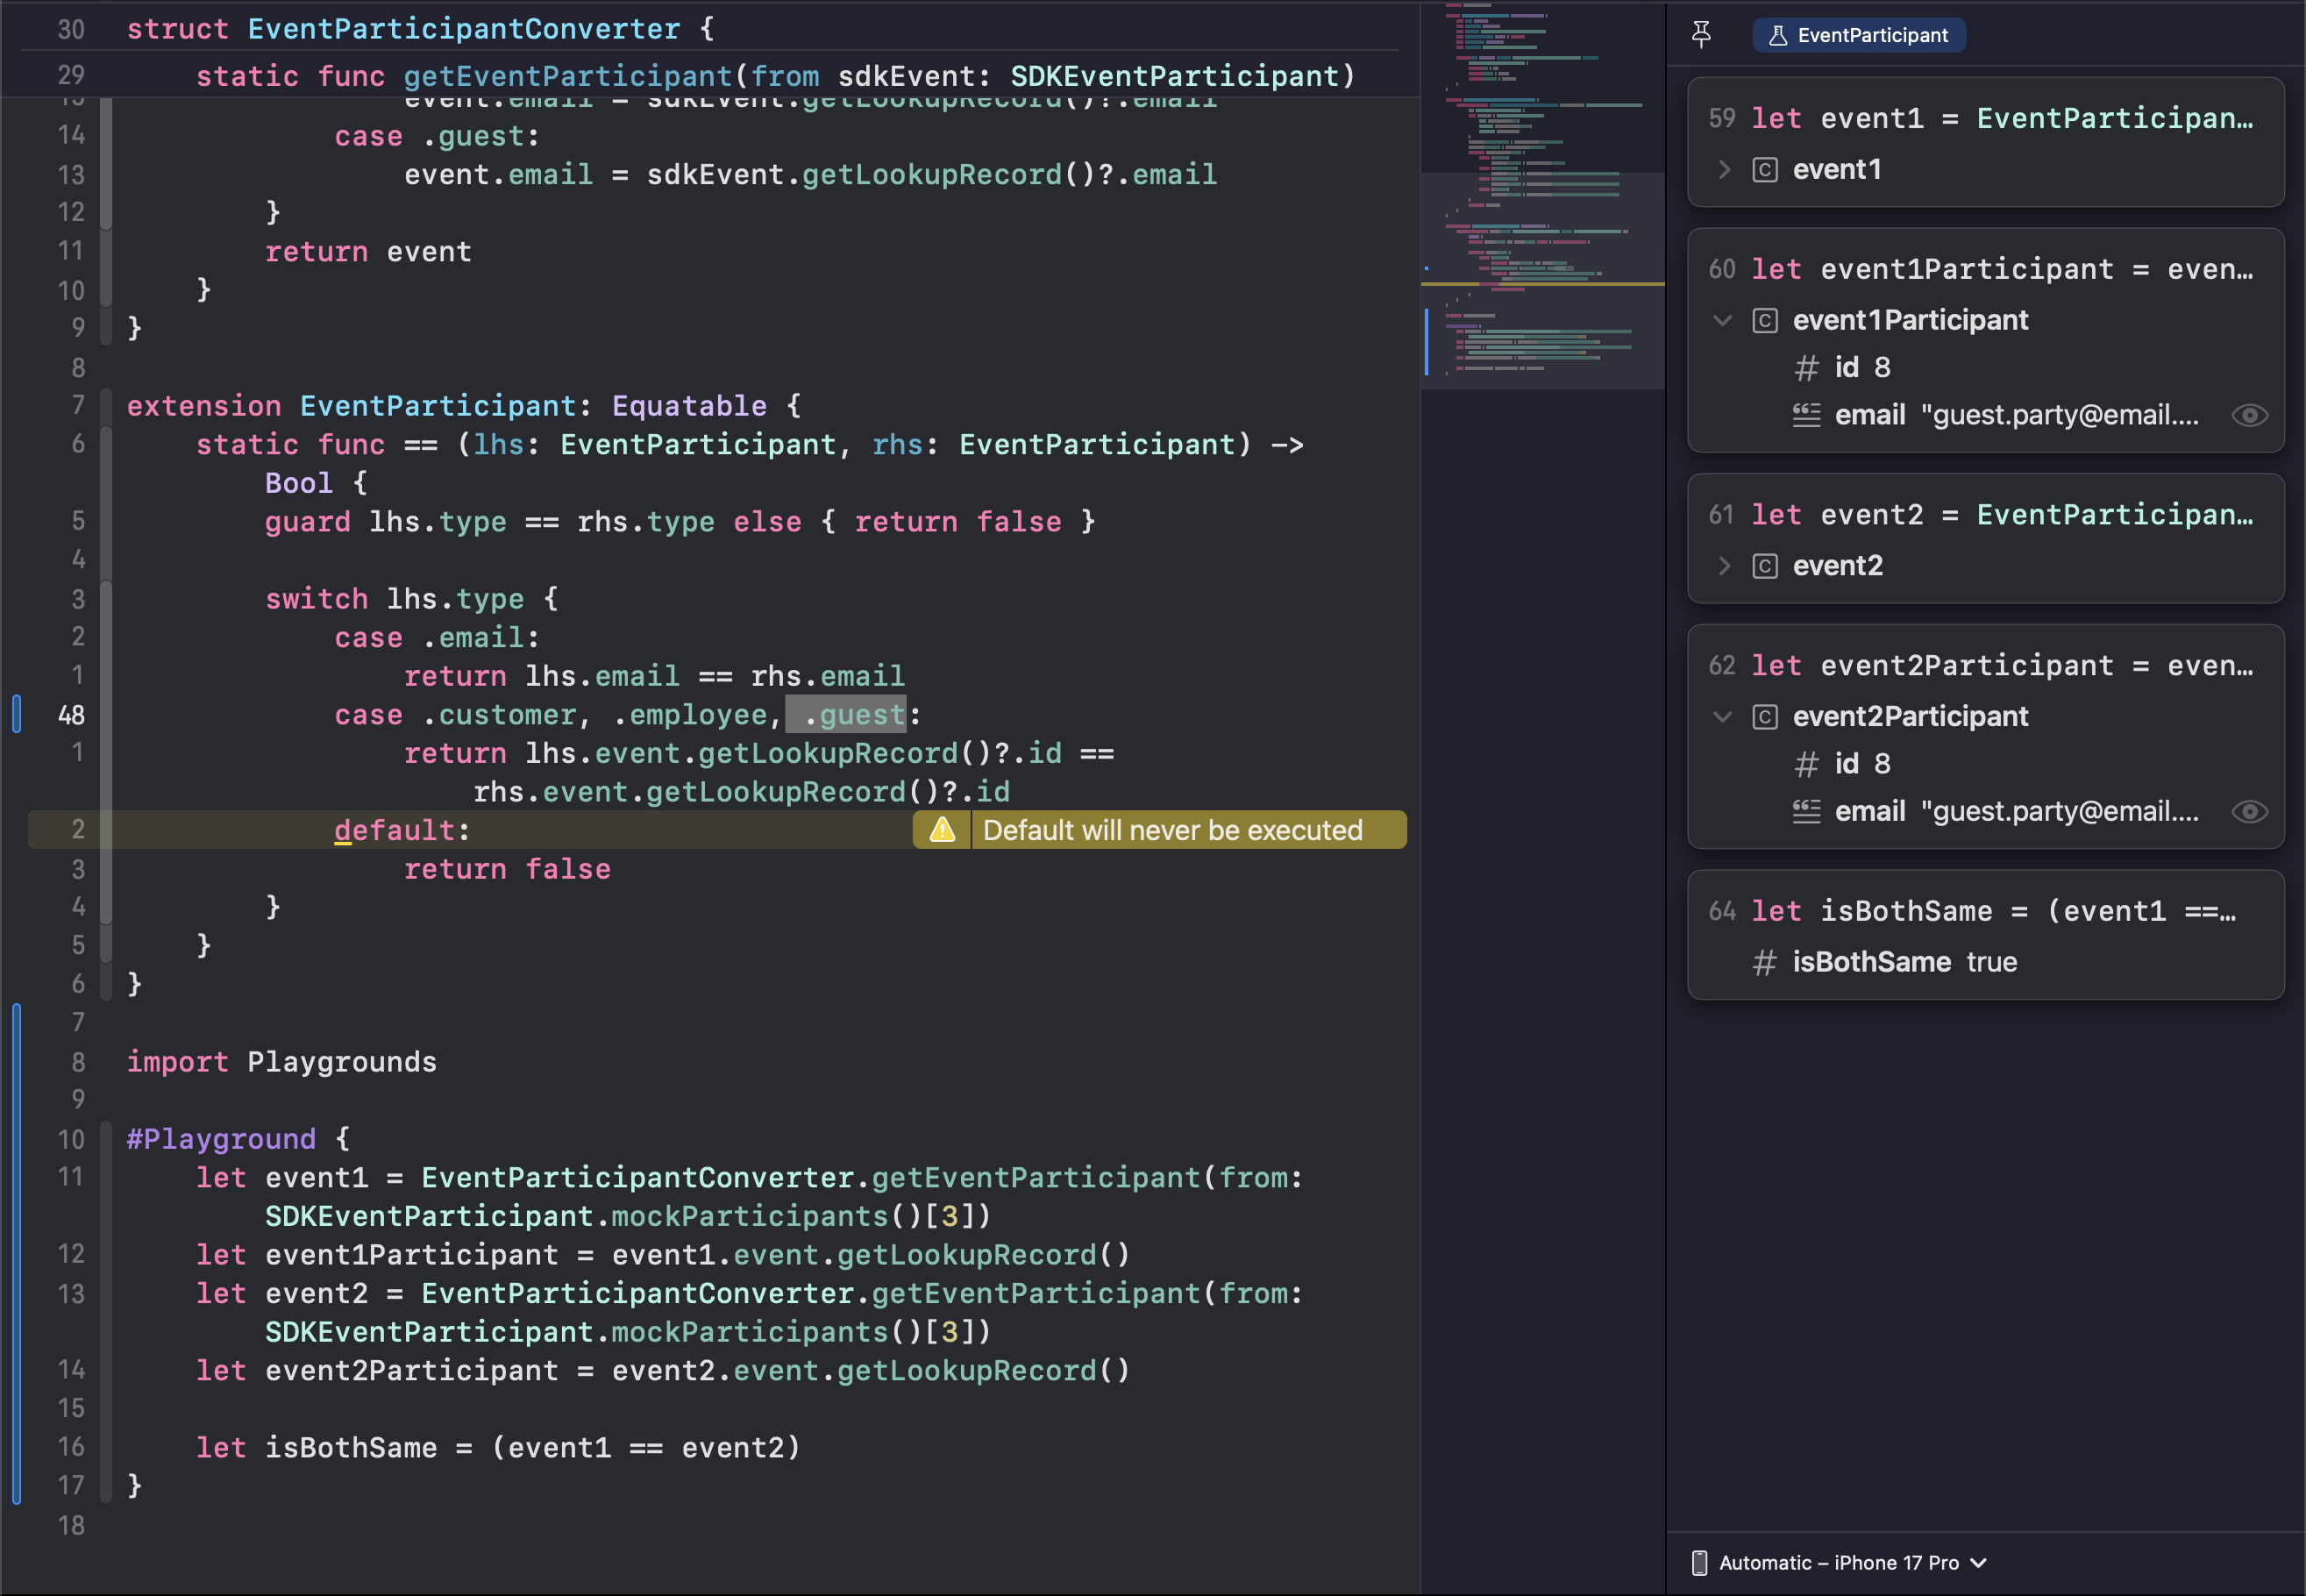2306x1596 pixels.
Task: Click the hash icon beside isBothSame true
Action: point(1764,963)
